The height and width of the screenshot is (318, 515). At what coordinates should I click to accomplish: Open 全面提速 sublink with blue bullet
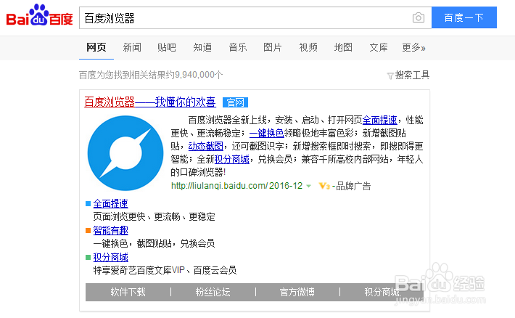click(111, 203)
